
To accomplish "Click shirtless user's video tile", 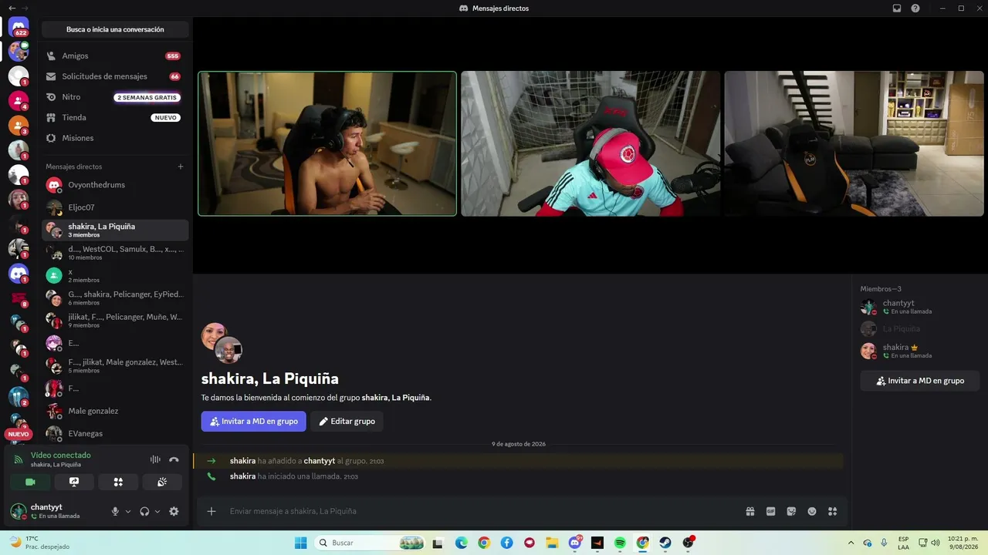I will (x=327, y=143).
